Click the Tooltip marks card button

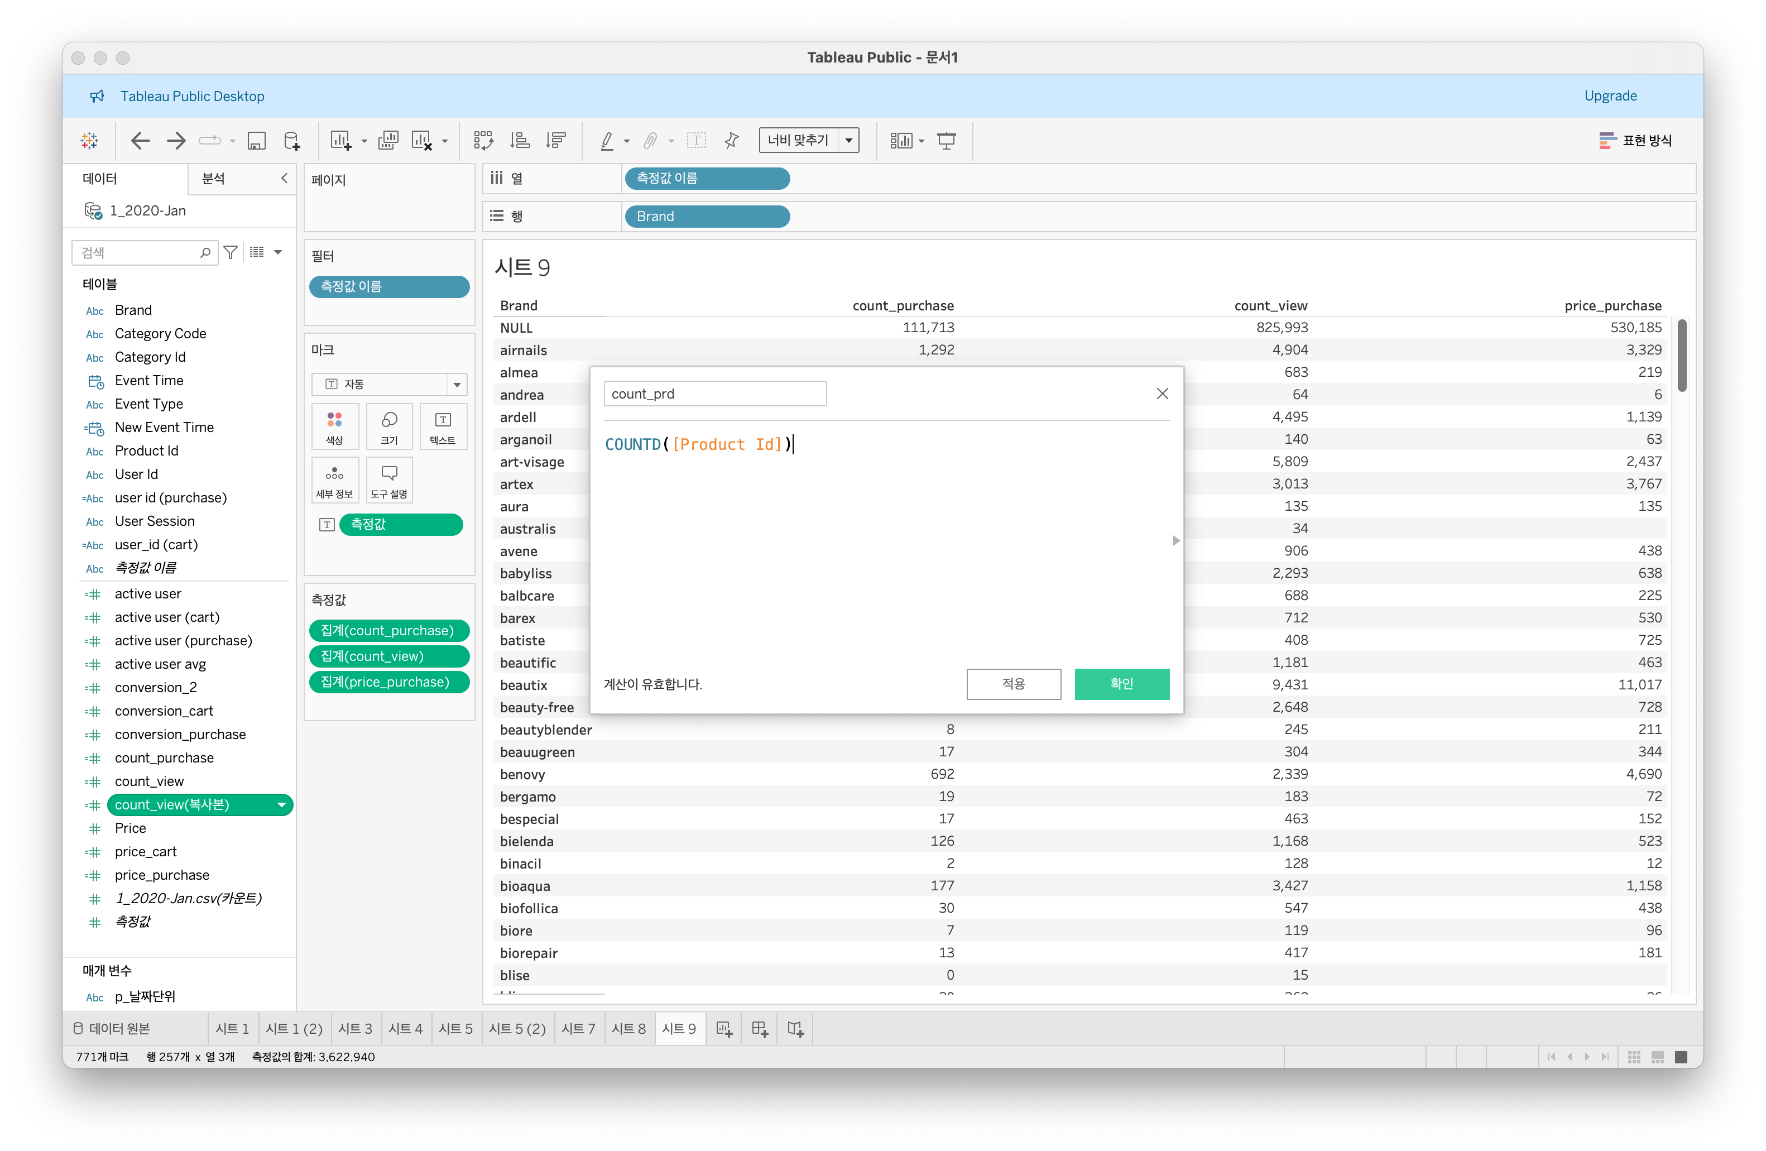pyautogui.click(x=389, y=480)
